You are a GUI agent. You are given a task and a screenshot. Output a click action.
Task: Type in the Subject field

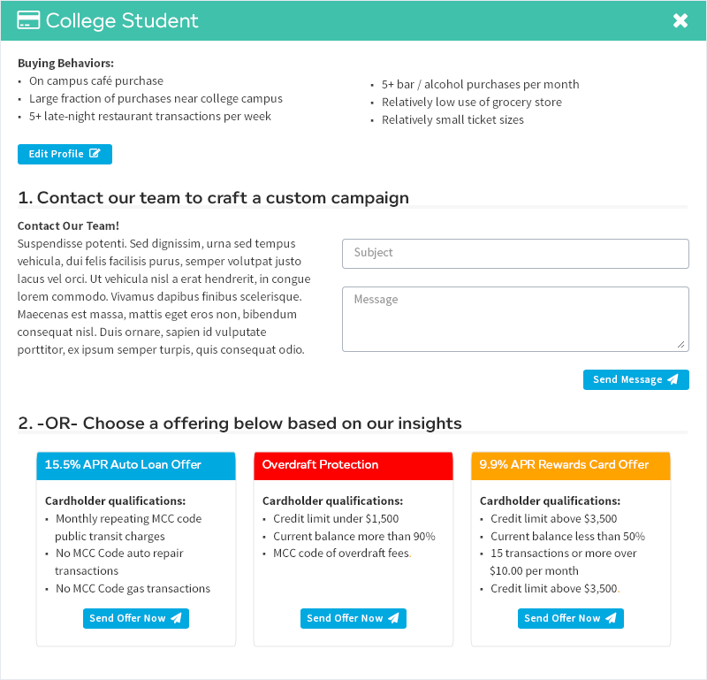pos(515,253)
